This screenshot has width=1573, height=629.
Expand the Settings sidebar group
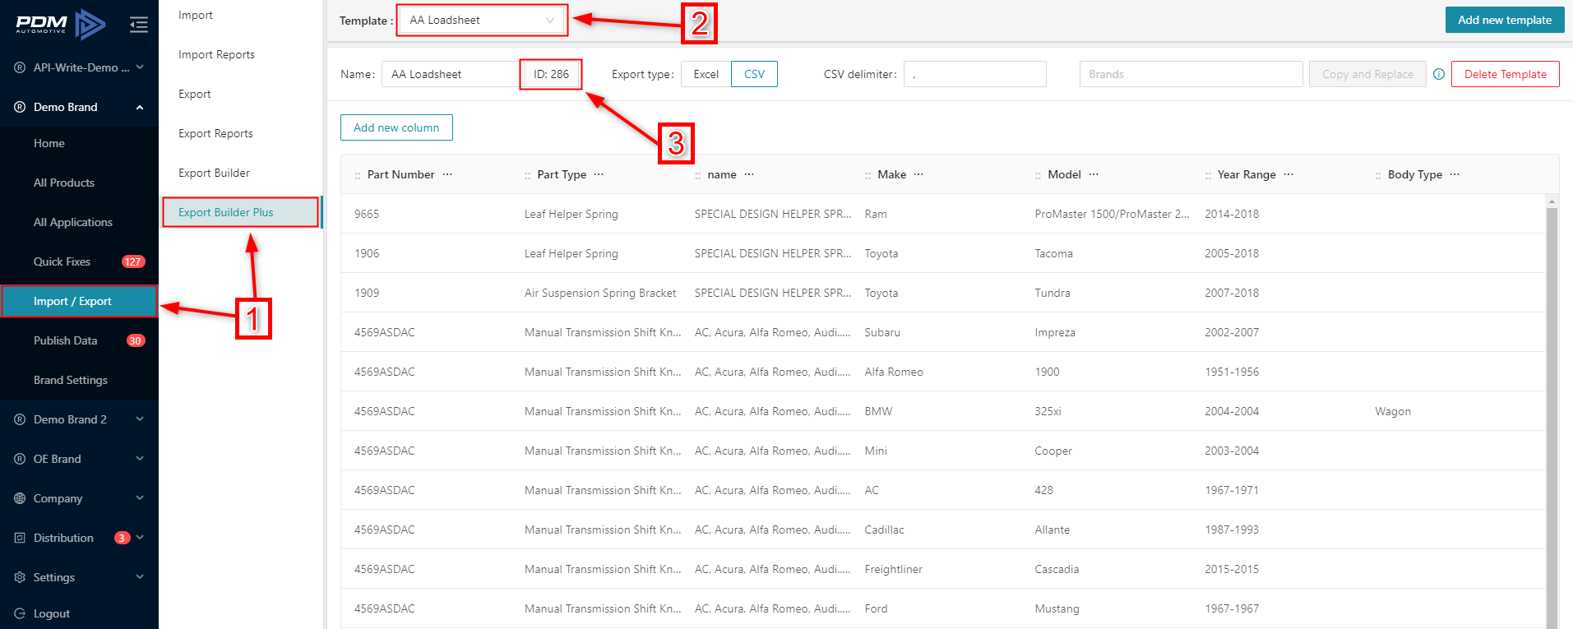pos(140,577)
